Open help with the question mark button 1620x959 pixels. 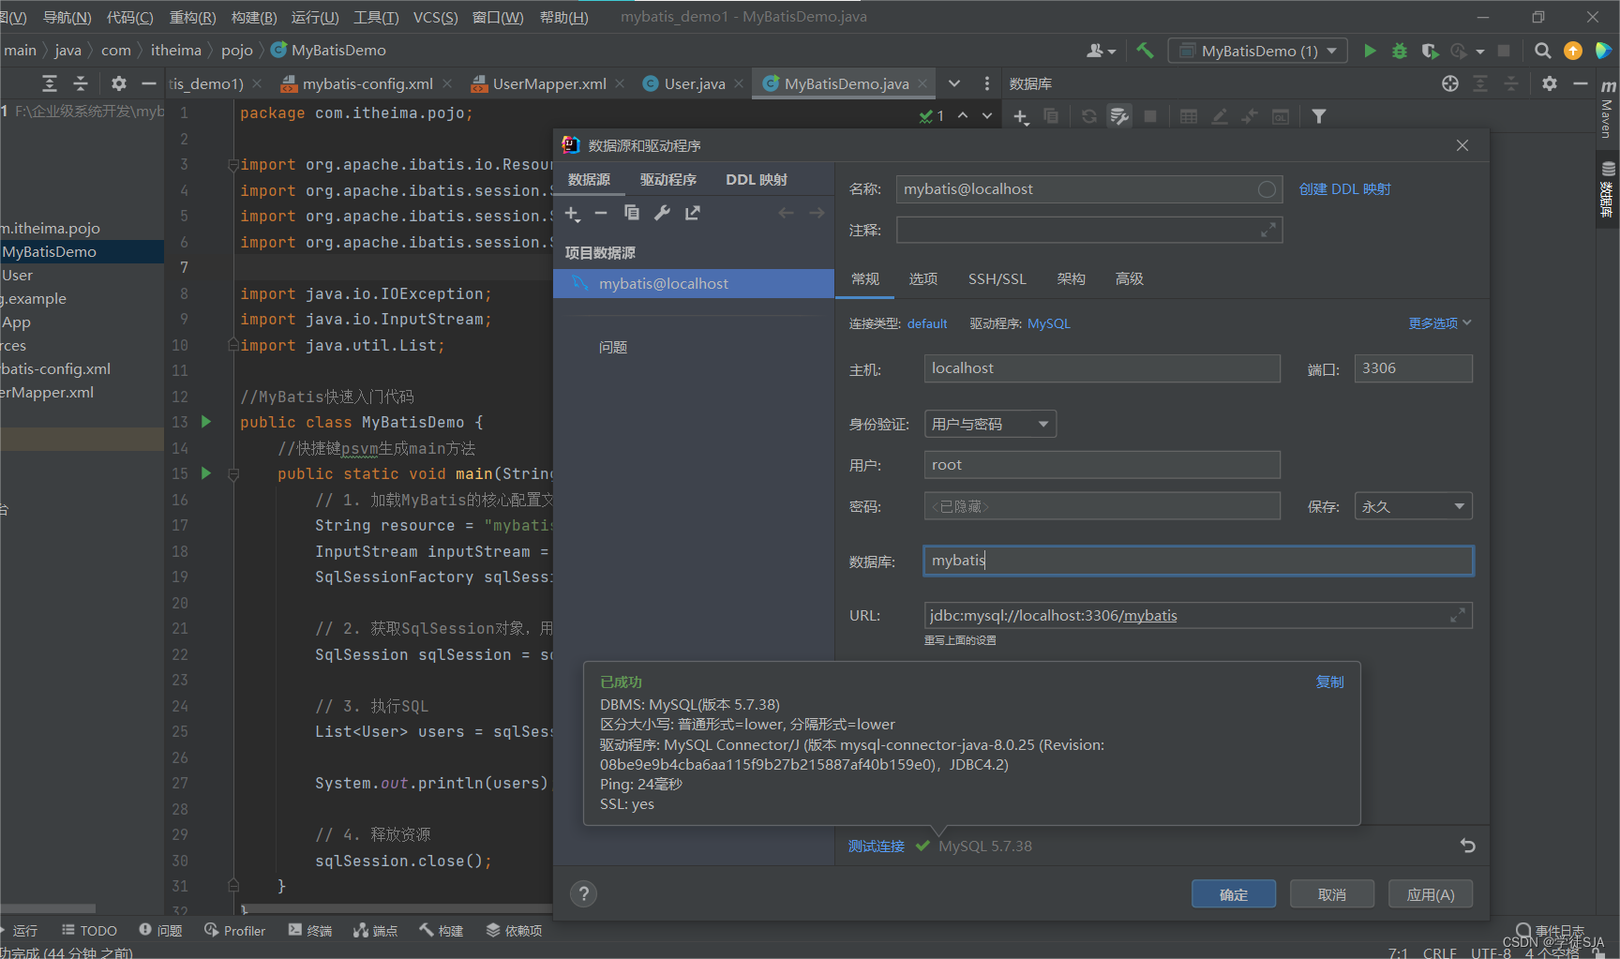click(x=583, y=893)
